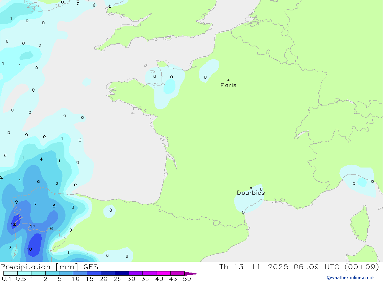Click the legend scale label "25"
383x281 pixels.
pyautogui.click(x=118, y=279)
